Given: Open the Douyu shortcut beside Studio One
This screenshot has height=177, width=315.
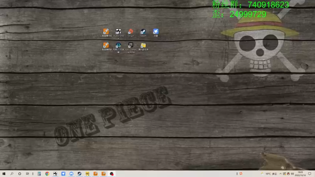Looking at the screenshot, I should (106, 33).
